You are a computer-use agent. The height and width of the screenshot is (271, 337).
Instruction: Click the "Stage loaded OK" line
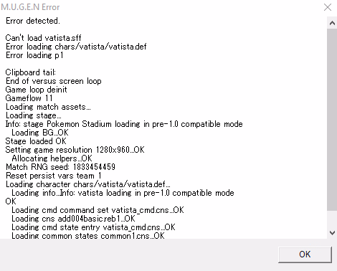tap(36, 141)
